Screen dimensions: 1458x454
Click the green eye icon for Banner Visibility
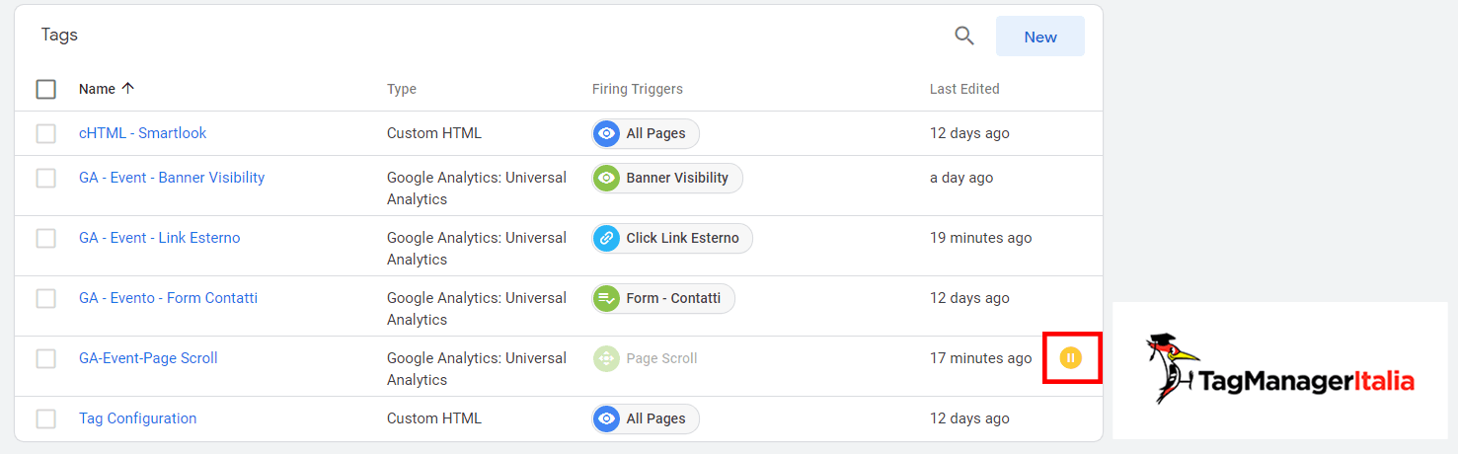pyautogui.click(x=607, y=178)
